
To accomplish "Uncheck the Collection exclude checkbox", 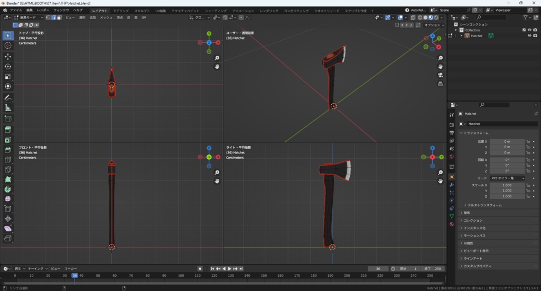I will click(524, 30).
